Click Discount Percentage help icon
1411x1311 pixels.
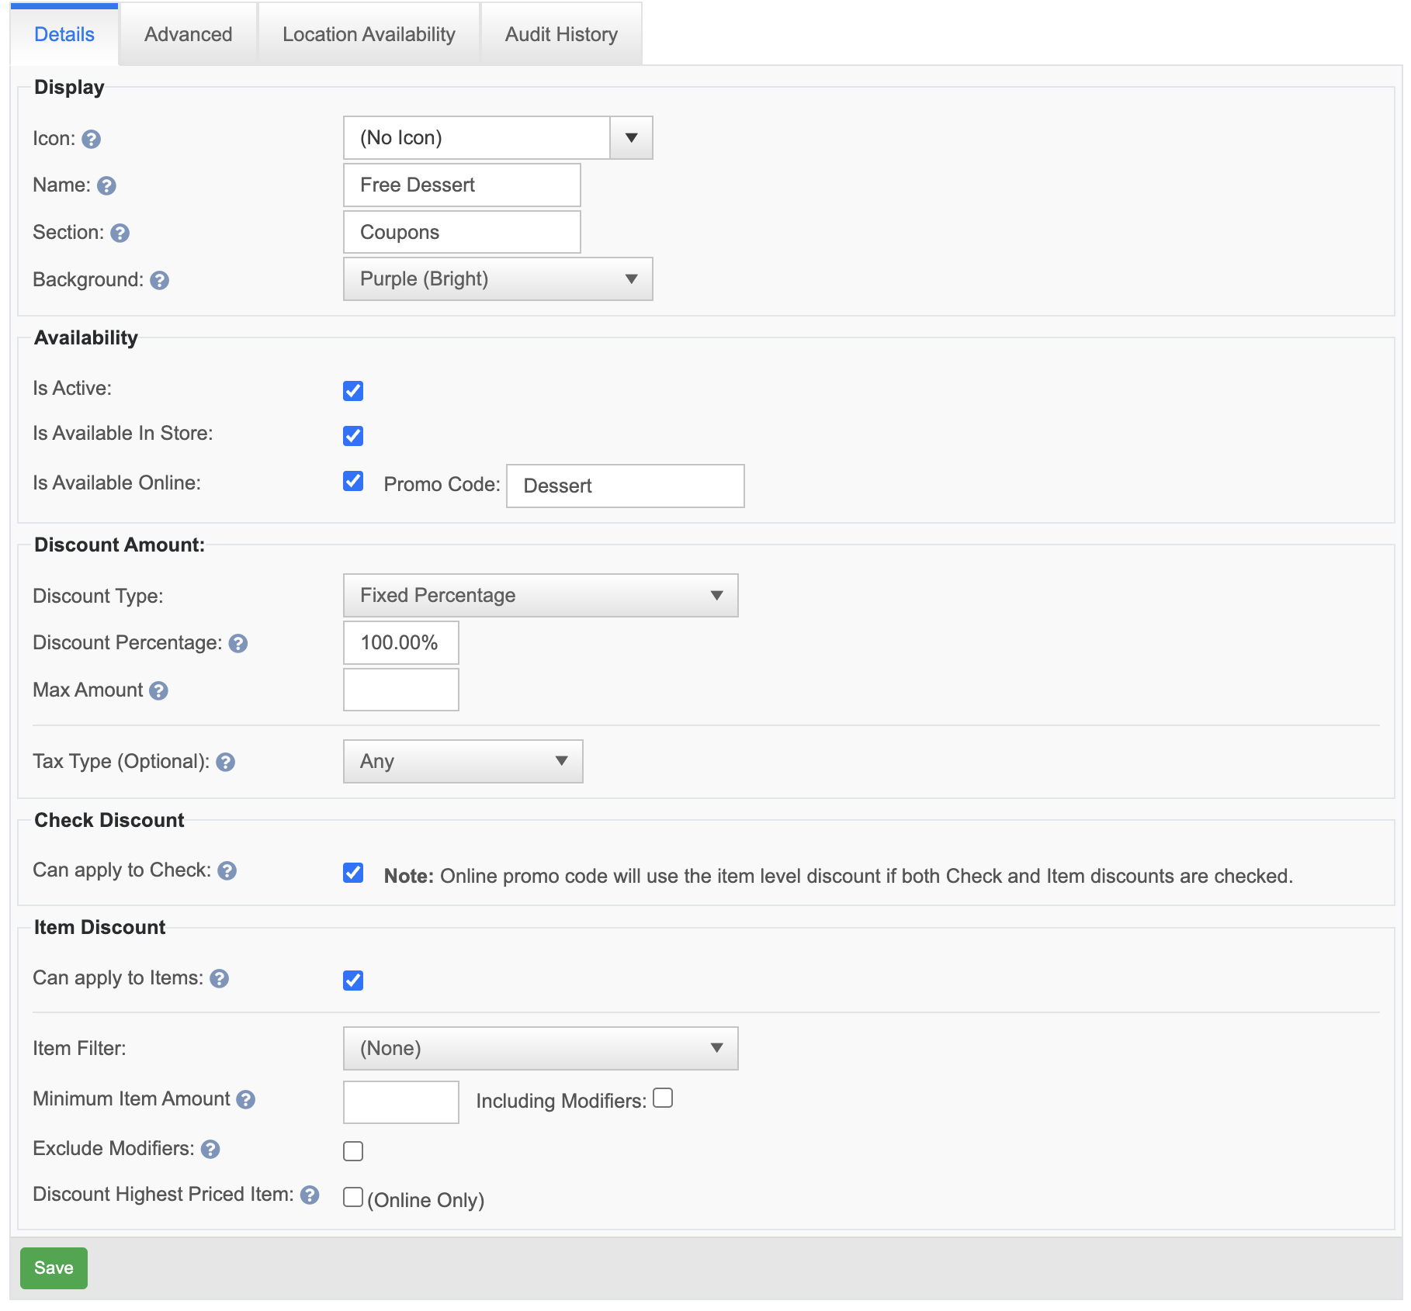tap(237, 644)
